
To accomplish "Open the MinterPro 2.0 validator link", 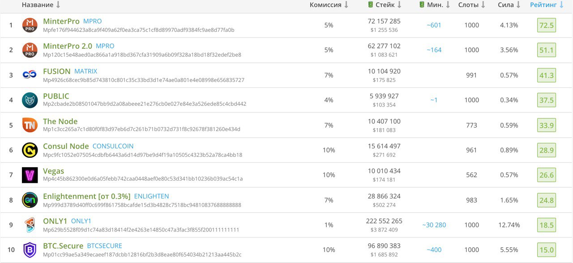I will click(x=68, y=46).
